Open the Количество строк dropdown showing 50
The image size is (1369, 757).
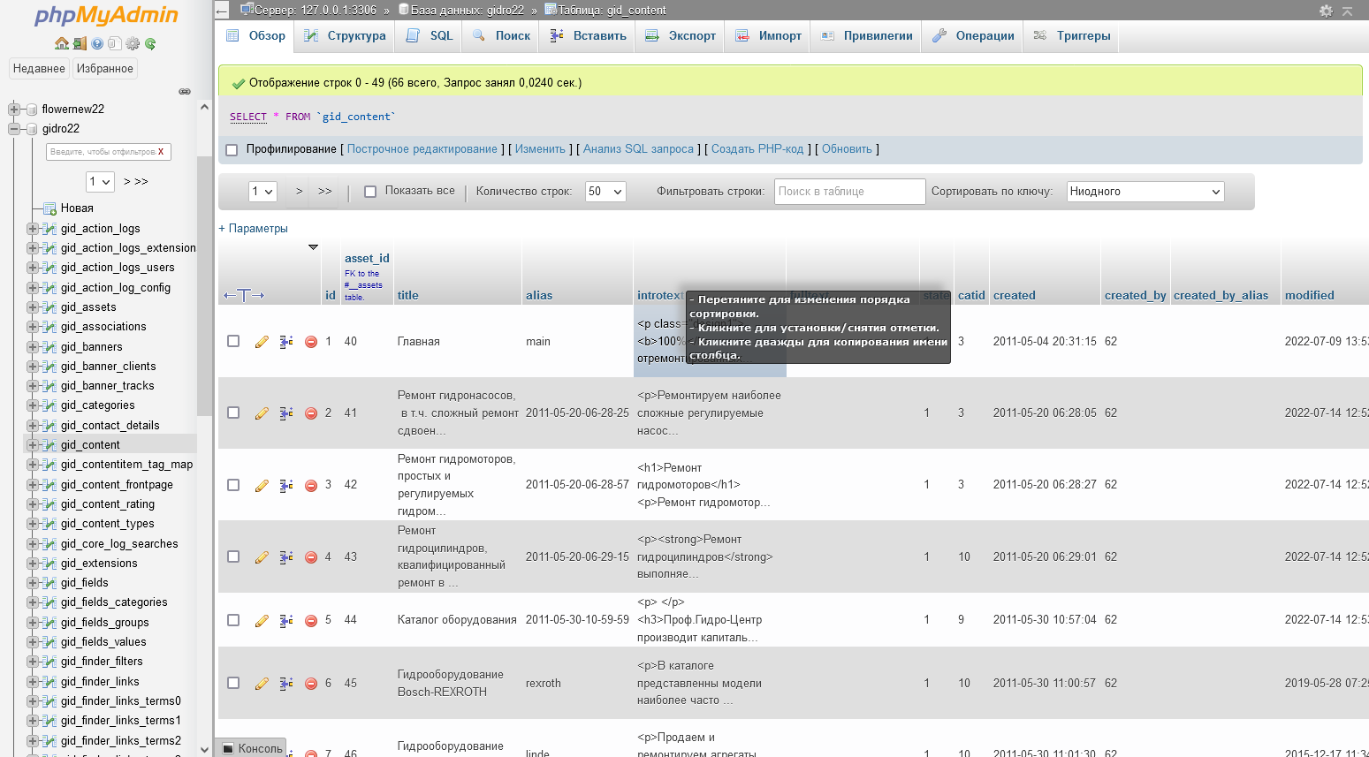(605, 192)
